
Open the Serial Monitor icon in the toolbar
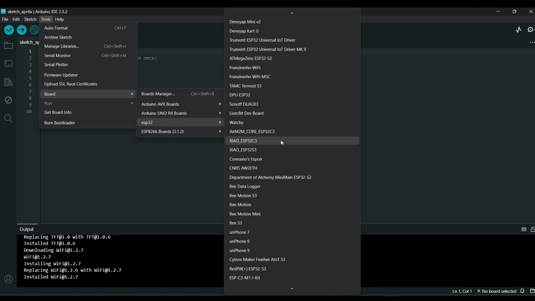click(x=531, y=30)
